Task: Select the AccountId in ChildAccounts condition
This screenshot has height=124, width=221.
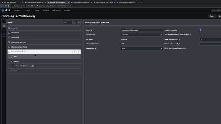Action: [x=44, y=66]
